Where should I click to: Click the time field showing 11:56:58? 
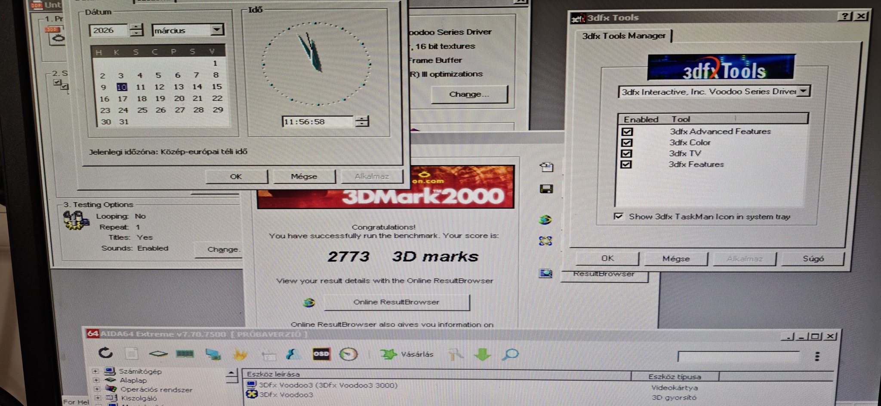click(318, 122)
